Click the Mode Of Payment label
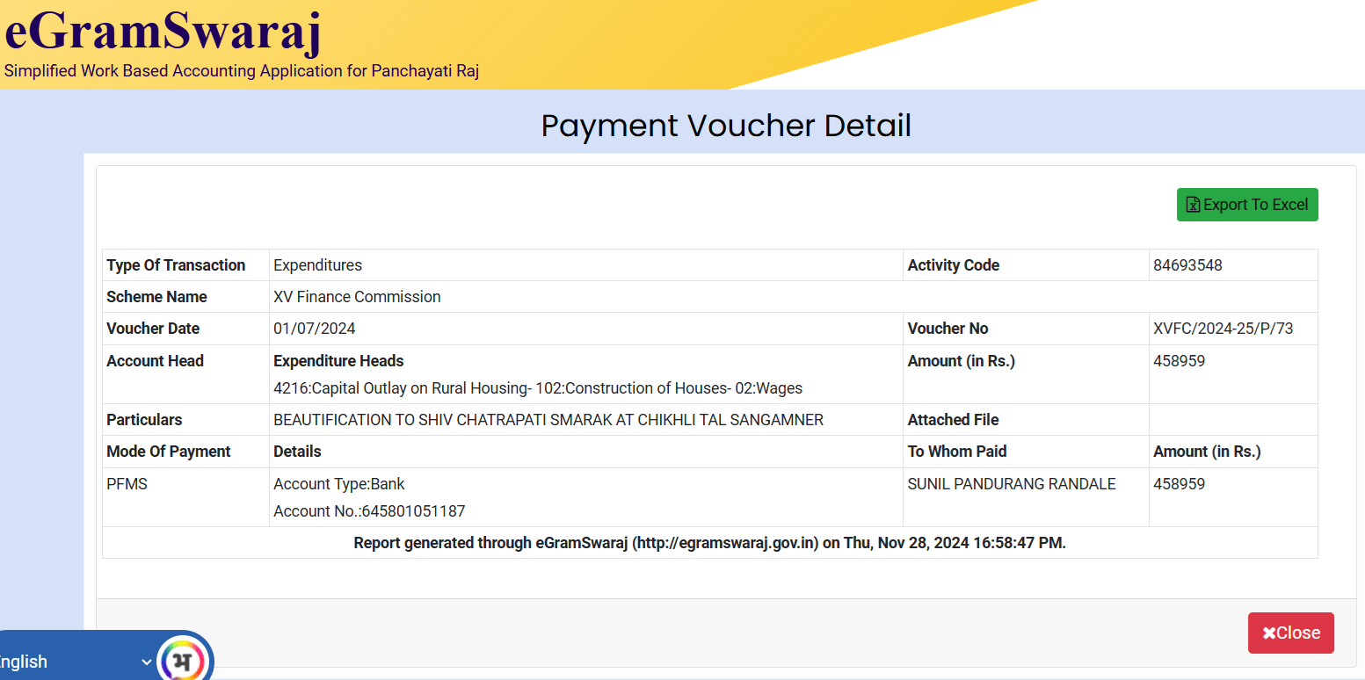 168,452
